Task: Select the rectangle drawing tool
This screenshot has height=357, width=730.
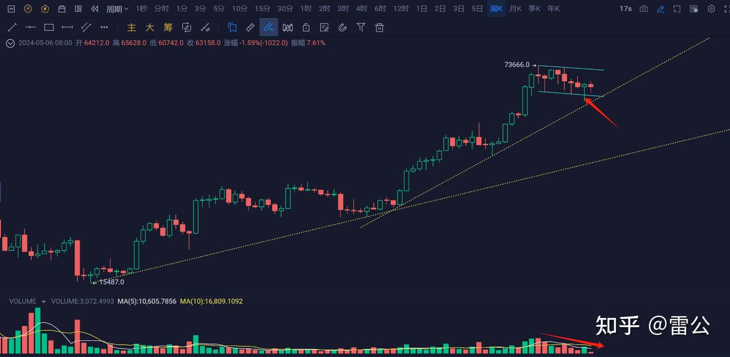Action: 49,27
